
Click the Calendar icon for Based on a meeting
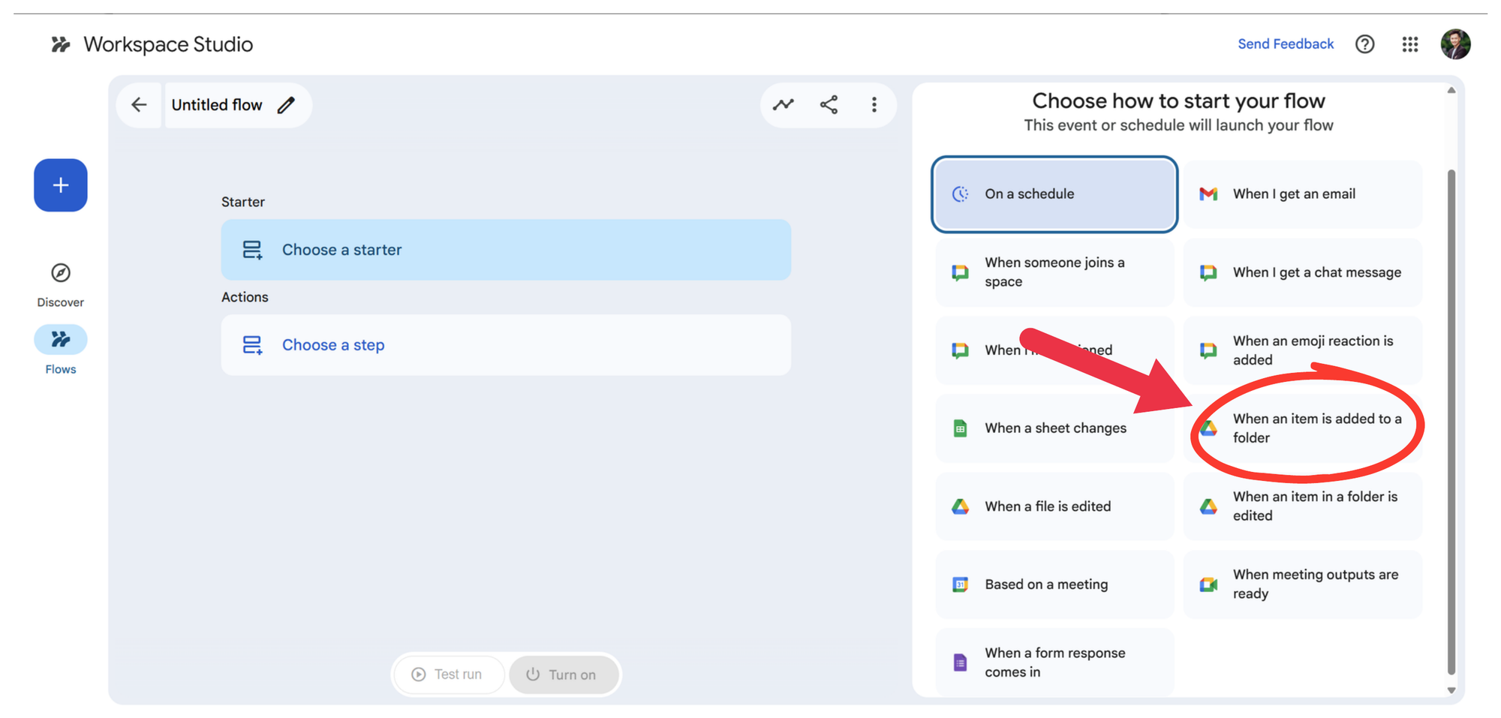tap(960, 584)
